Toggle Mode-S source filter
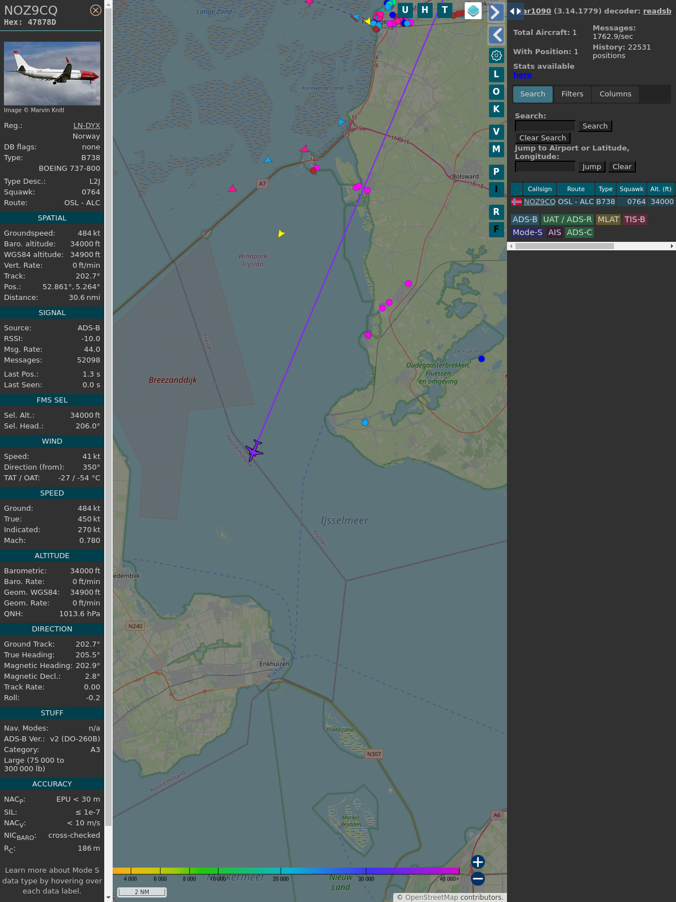 [x=527, y=232]
